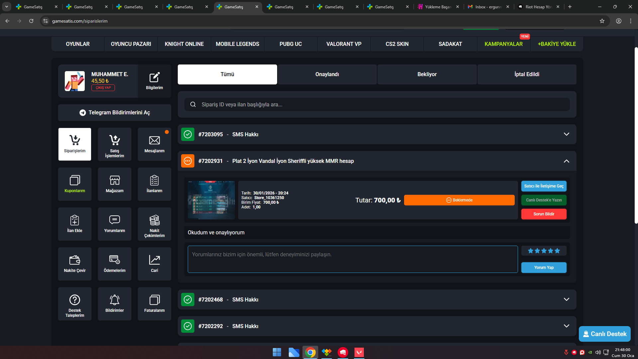Expand order #7202292 SMS Hakkı
The width and height of the screenshot is (638, 359).
567,326
